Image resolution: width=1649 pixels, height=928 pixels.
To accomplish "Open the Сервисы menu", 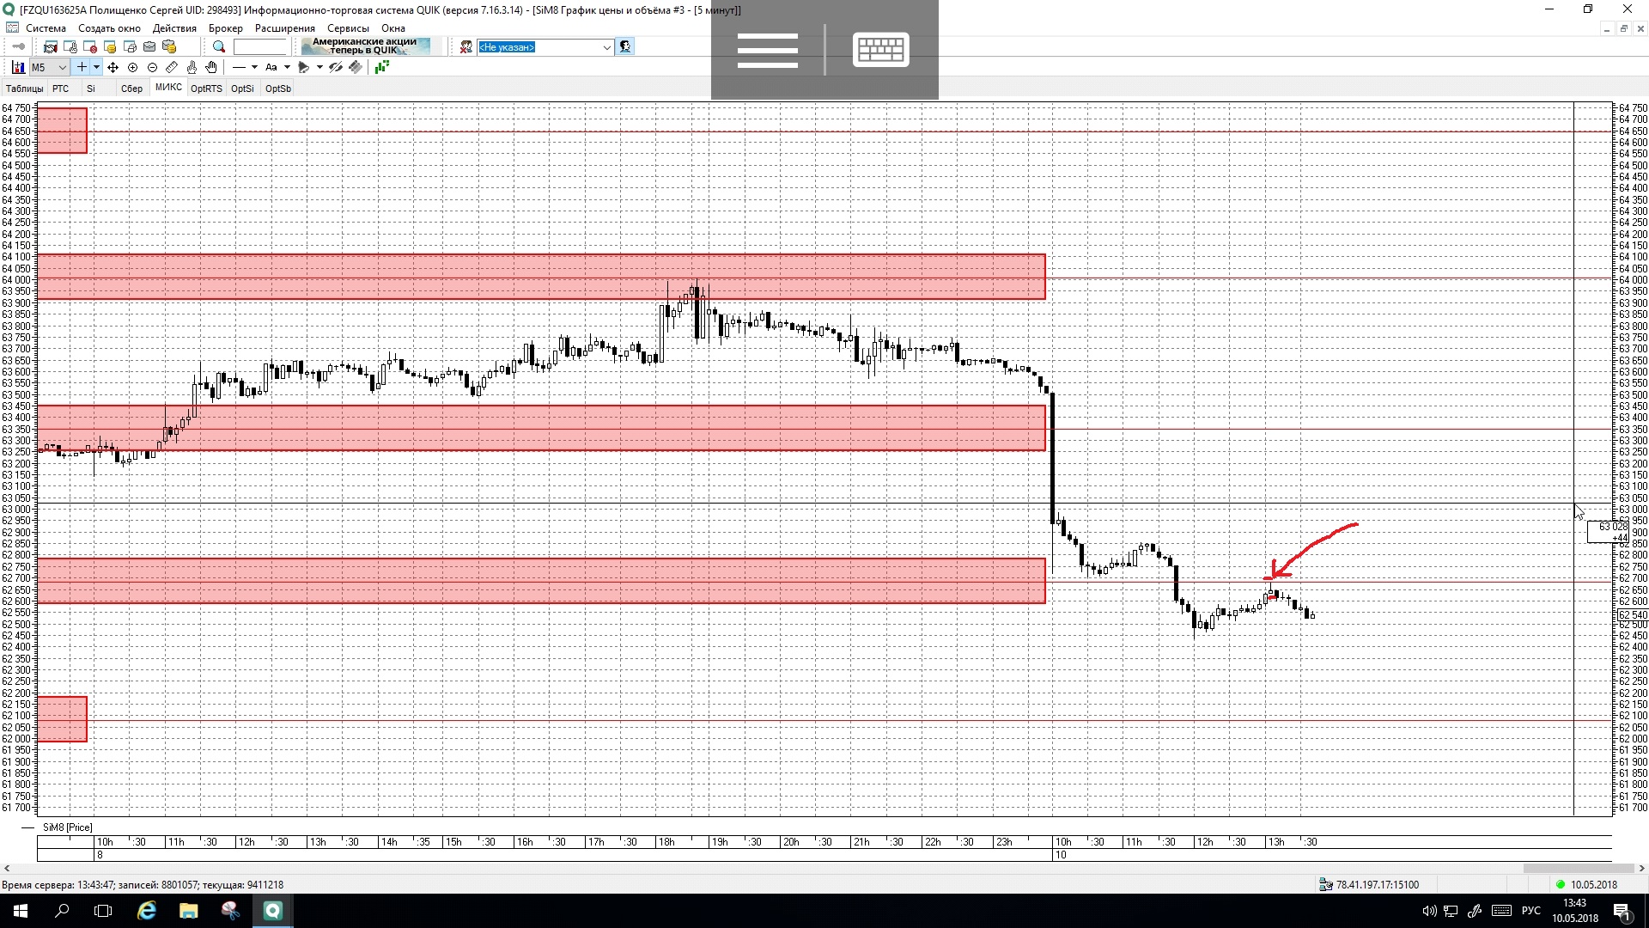I will (x=348, y=28).
